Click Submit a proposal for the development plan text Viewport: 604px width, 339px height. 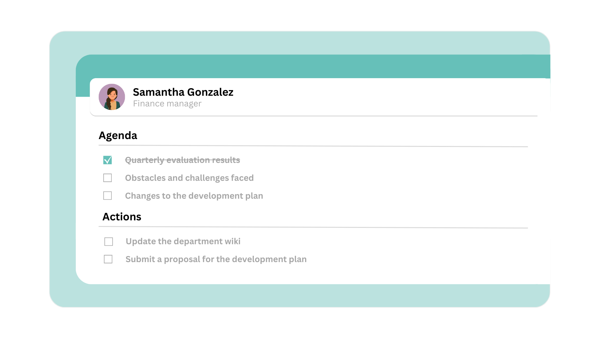[x=216, y=259]
